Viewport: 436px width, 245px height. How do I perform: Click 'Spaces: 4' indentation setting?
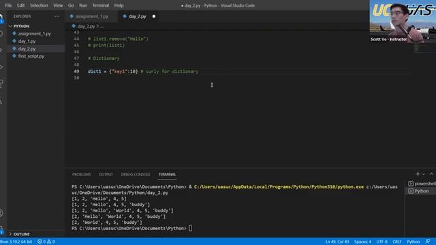[362, 242]
